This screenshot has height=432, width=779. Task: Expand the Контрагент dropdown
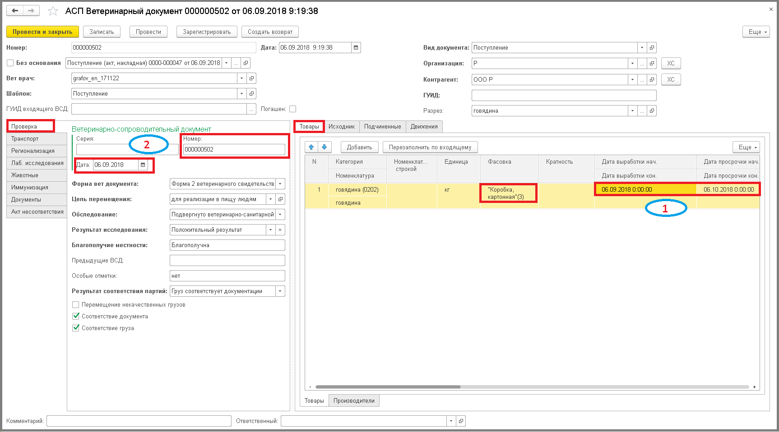click(632, 80)
